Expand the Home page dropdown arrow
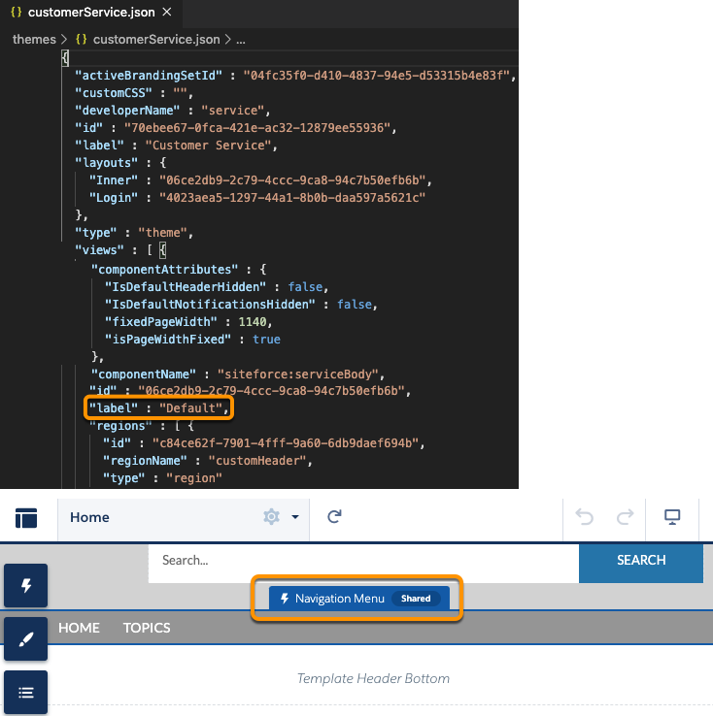This screenshot has height=716, width=713. [294, 517]
